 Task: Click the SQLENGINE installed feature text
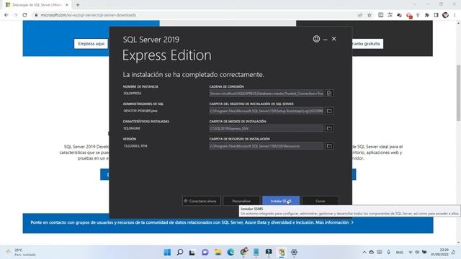(x=132, y=128)
